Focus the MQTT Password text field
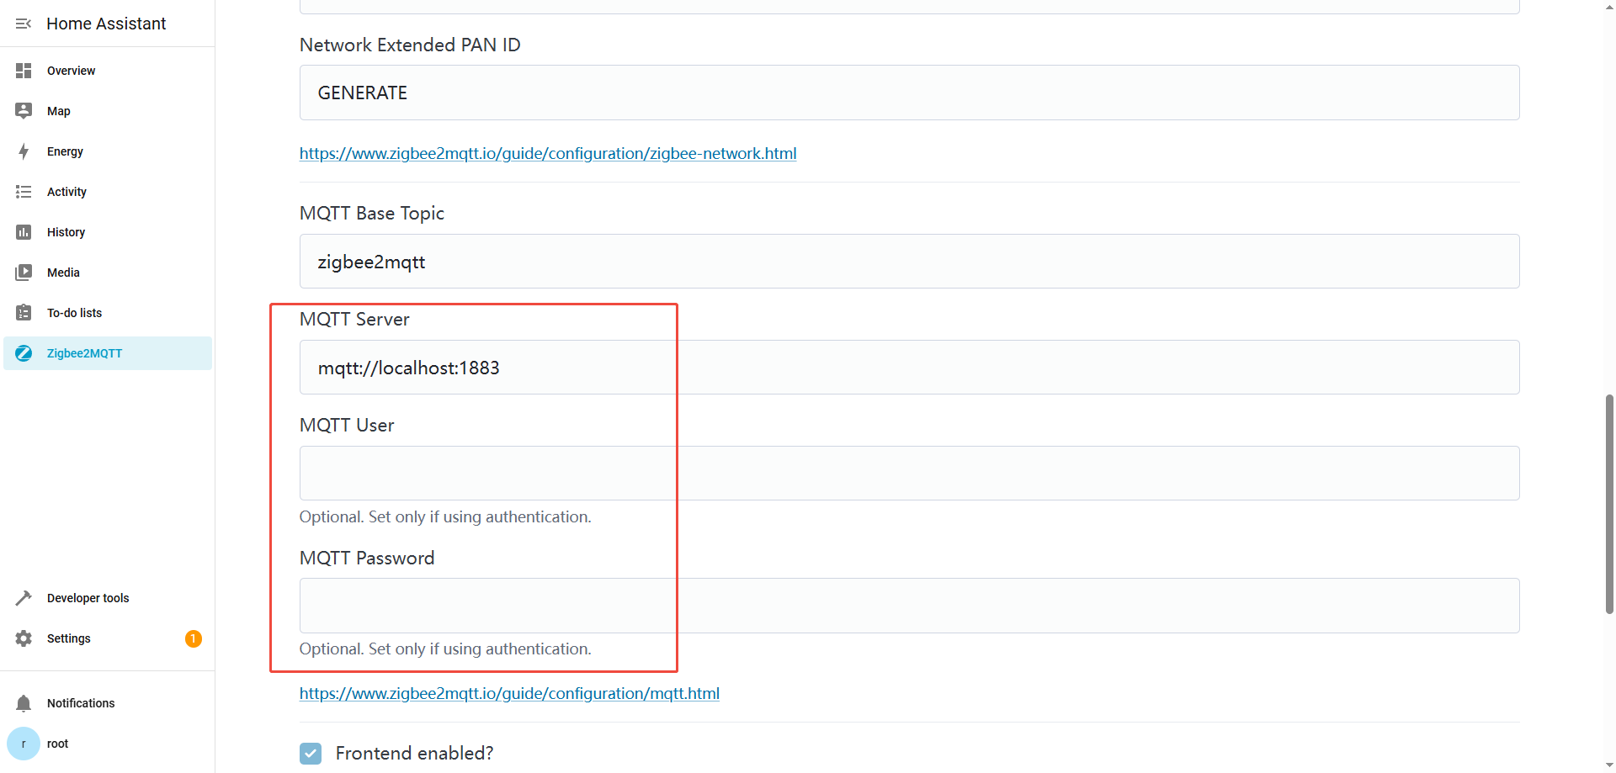 tap(909, 606)
